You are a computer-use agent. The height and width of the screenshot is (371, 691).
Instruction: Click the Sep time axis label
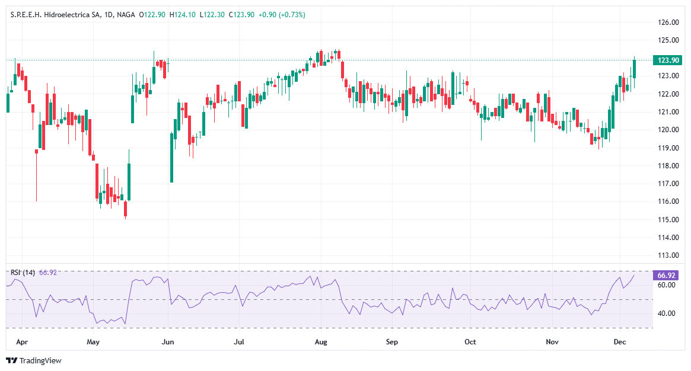click(392, 342)
